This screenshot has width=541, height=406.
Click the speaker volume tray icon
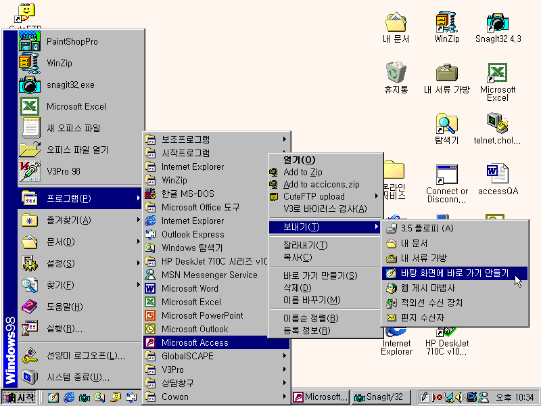click(x=459, y=397)
